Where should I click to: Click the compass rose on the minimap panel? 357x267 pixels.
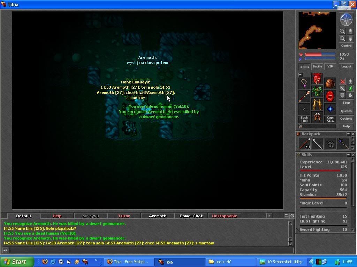point(346,19)
